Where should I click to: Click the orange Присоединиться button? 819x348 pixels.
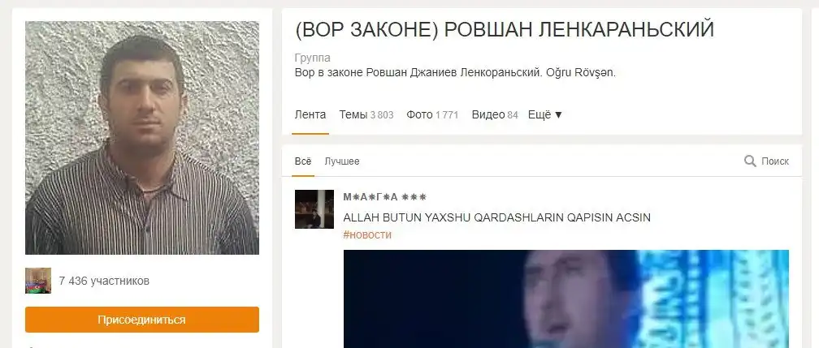click(142, 320)
